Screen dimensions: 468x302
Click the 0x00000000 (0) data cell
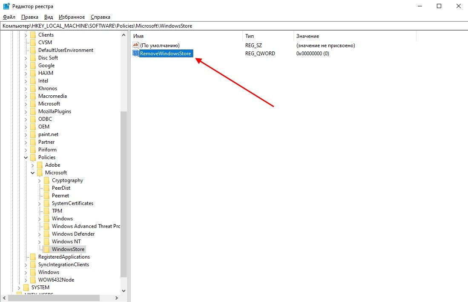(x=313, y=53)
